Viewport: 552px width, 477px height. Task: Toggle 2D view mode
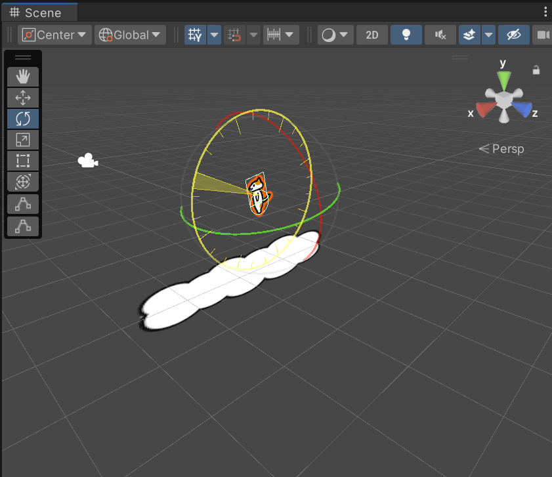pyautogui.click(x=372, y=35)
